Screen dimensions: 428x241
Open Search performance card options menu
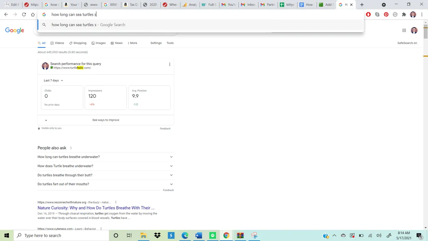click(170, 64)
